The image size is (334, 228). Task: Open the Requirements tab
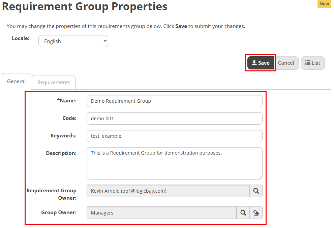coord(54,82)
